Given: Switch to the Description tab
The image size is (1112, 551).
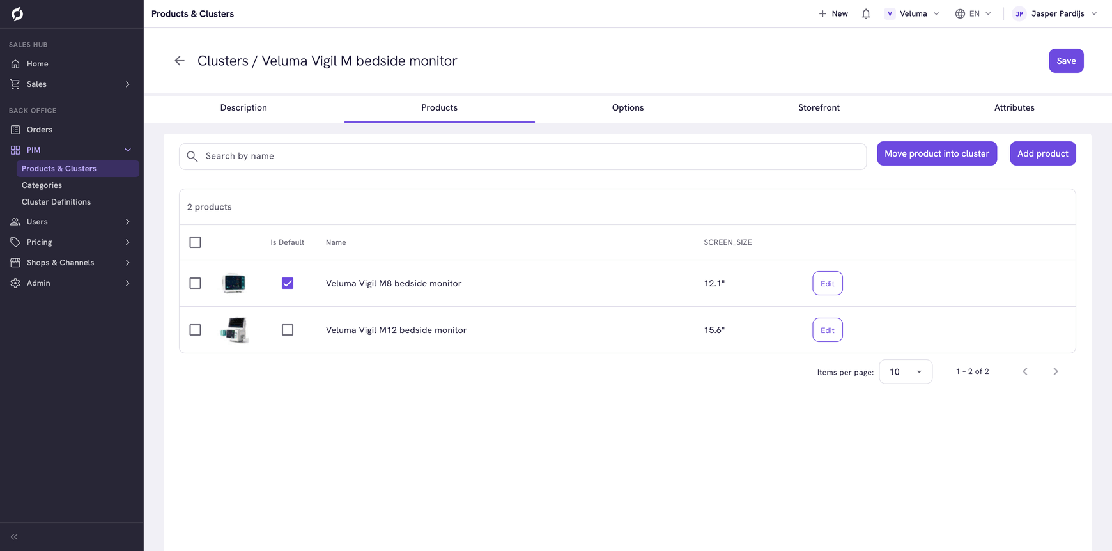Looking at the screenshot, I should pyautogui.click(x=243, y=108).
